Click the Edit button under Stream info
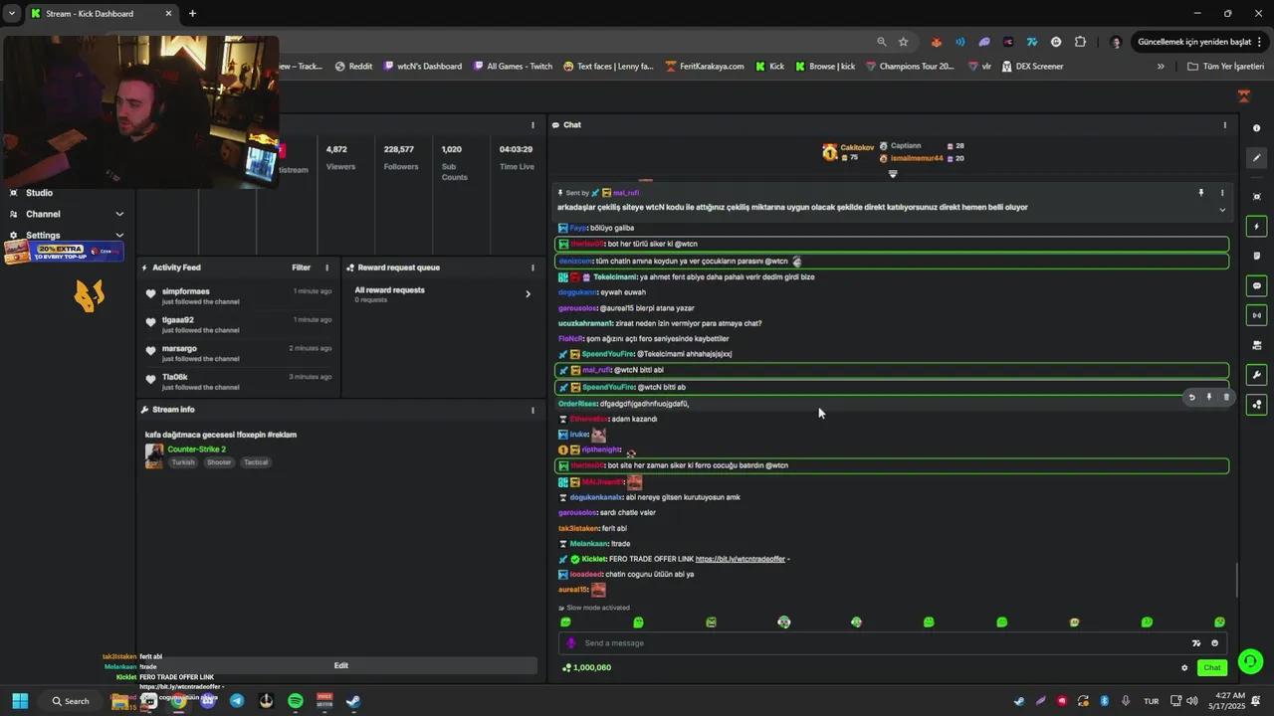Viewport: 1274px width, 716px height. 340,666
